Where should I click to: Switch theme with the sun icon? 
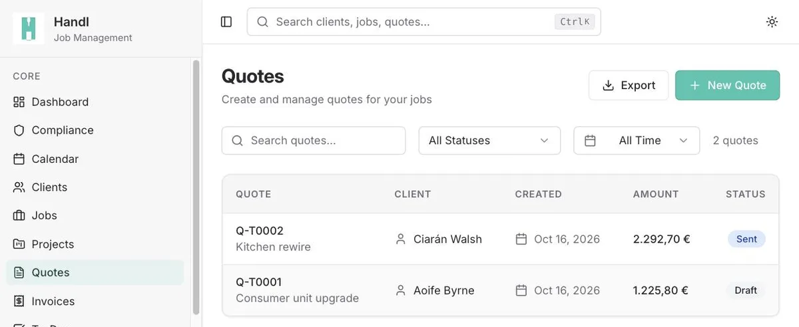(x=772, y=22)
